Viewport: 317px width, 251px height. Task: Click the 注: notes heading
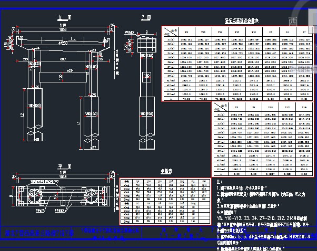click(220, 182)
